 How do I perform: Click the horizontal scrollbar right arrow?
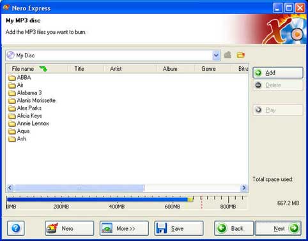[x=244, y=187]
